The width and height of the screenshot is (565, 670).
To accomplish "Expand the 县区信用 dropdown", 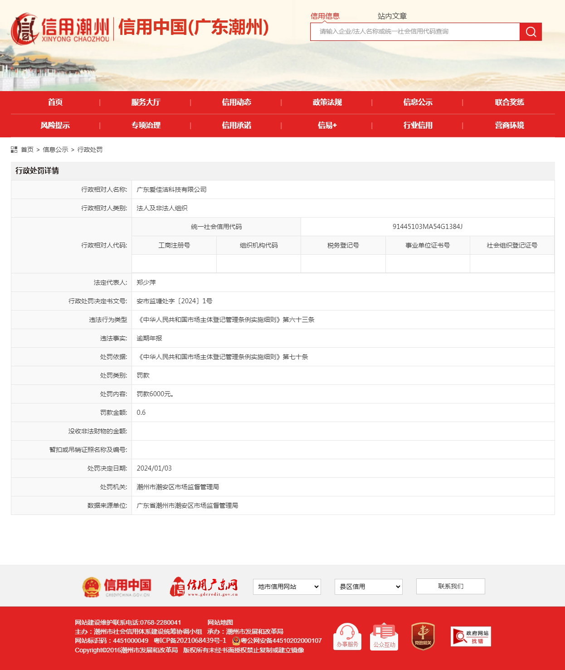I will (368, 587).
